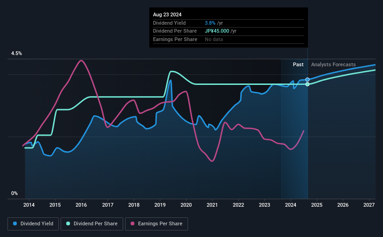The image size is (383, 237).
Task: Click the 2019 x-axis label
Action: 160,205
